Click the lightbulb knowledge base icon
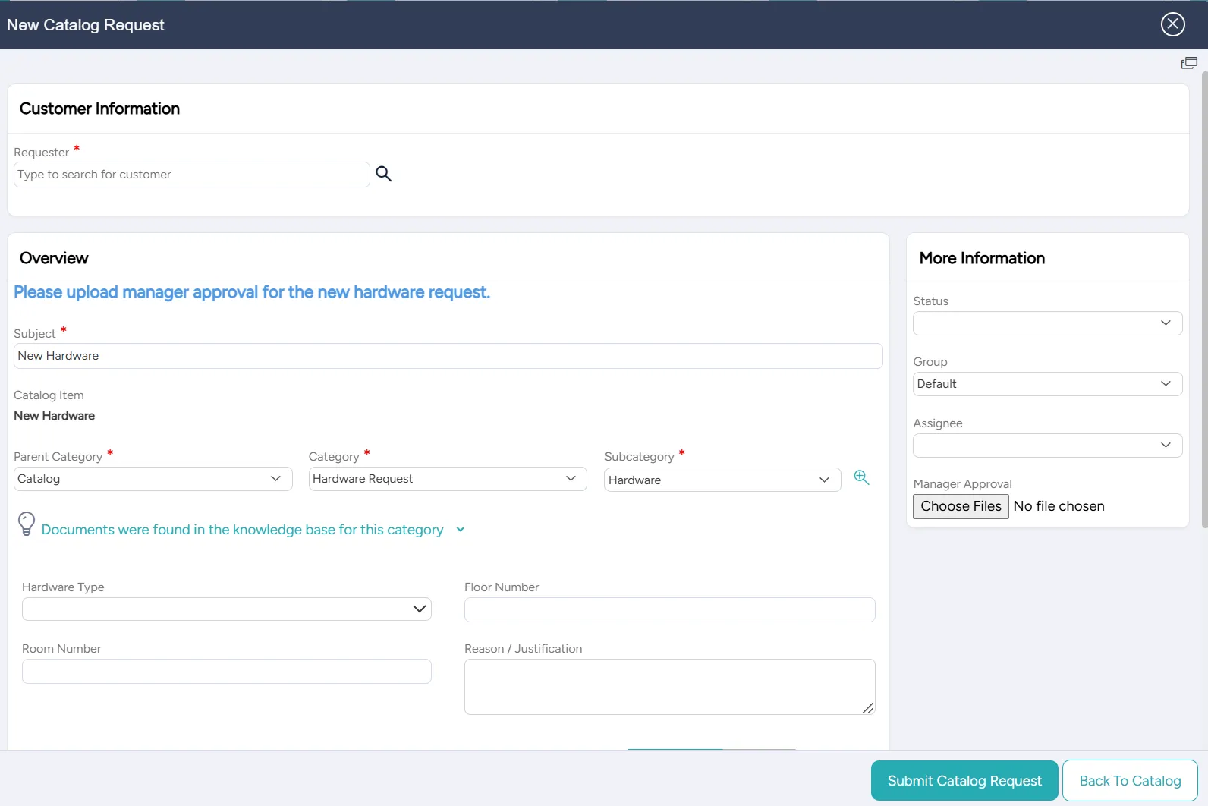The width and height of the screenshot is (1208, 806). click(x=27, y=524)
